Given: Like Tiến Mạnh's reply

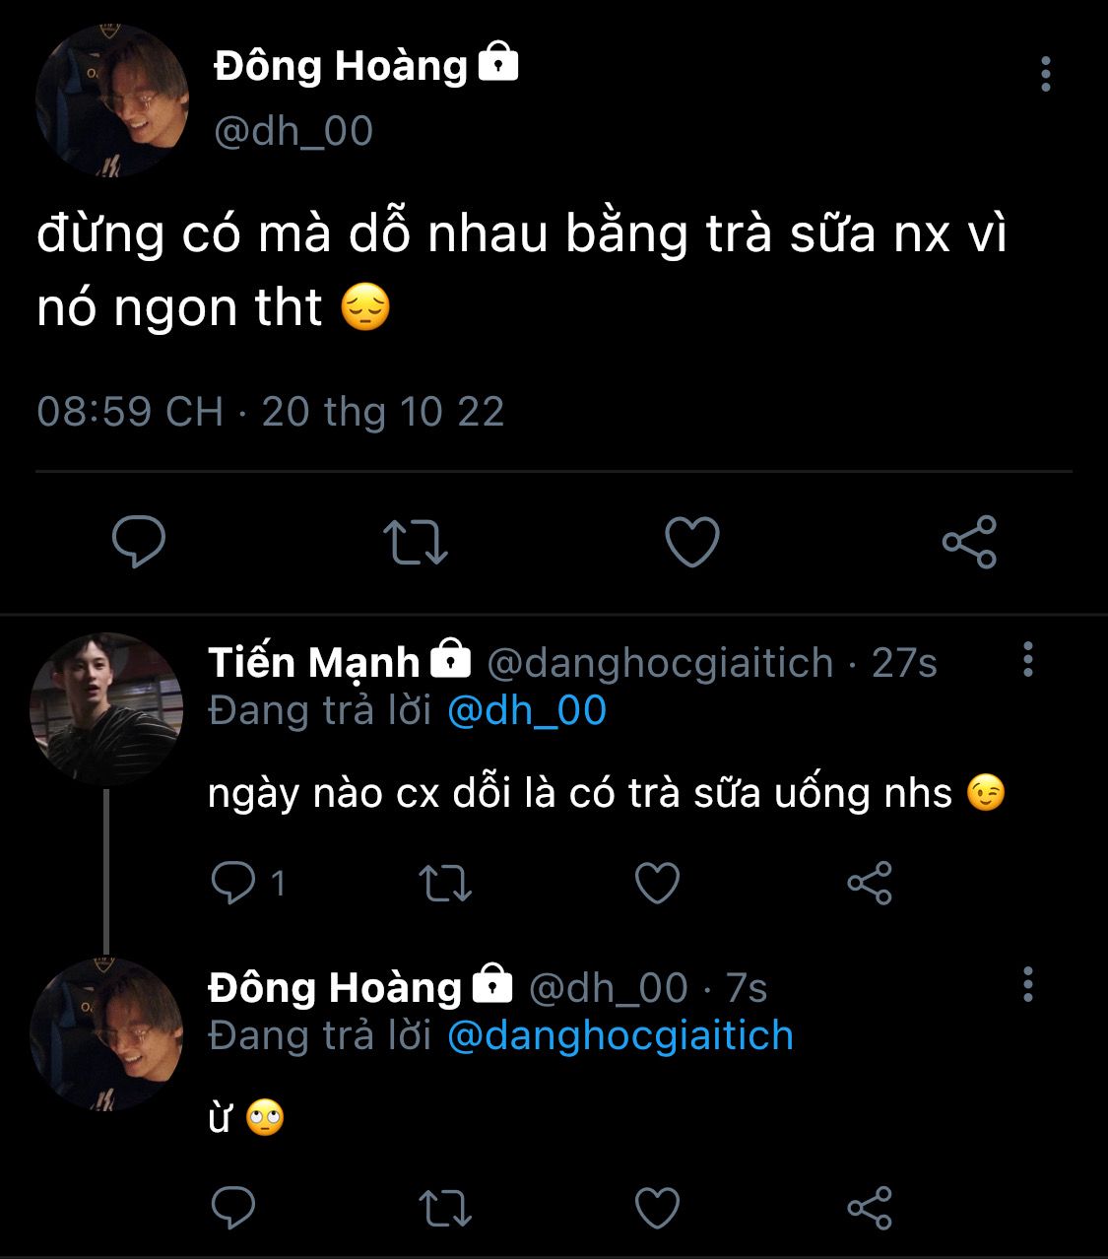Looking at the screenshot, I should [657, 883].
